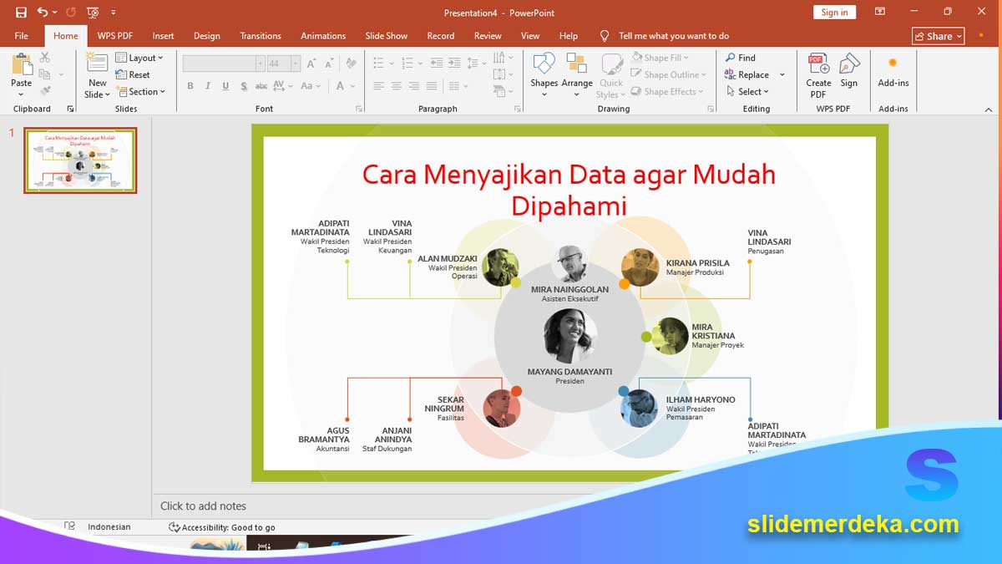1002x564 pixels.
Task: Click the Create PDF icon
Action: 818,64
